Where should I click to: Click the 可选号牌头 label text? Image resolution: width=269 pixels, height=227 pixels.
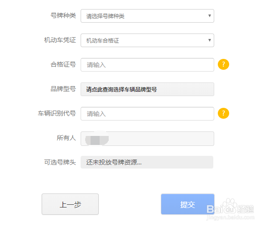pyautogui.click(x=60, y=162)
